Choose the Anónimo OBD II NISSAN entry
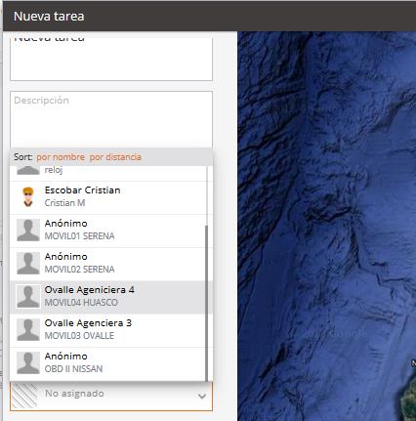The height and width of the screenshot is (421, 416). point(108,363)
